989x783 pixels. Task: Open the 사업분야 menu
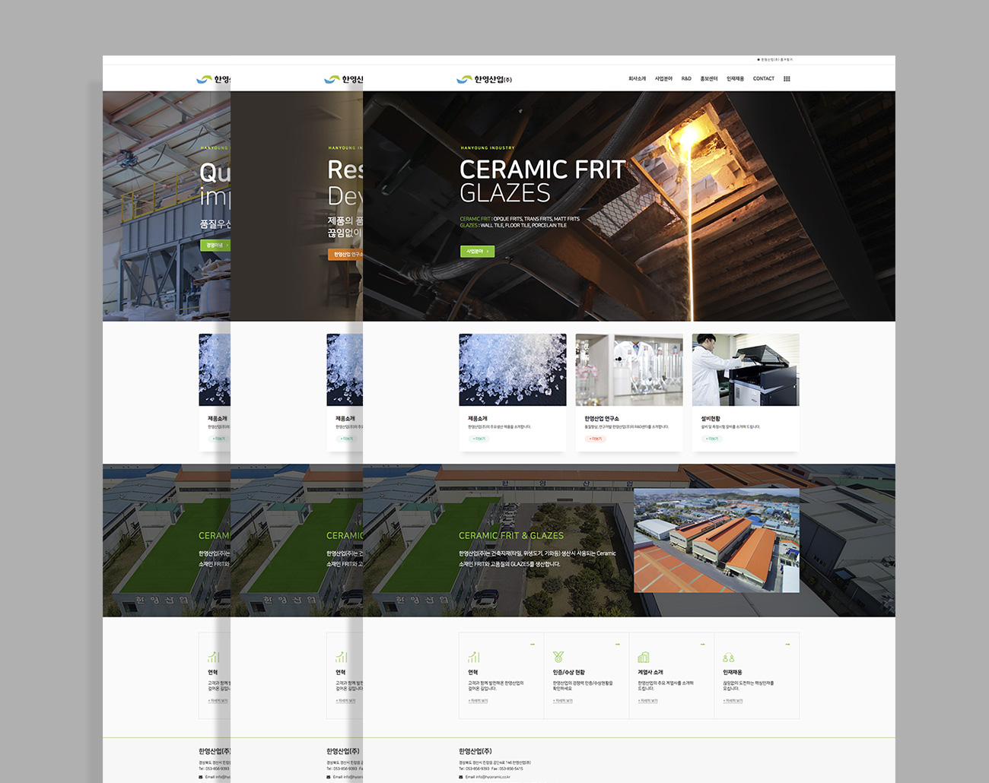(663, 79)
